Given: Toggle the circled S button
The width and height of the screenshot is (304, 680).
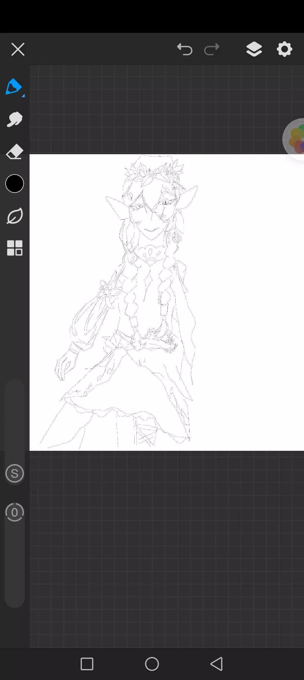Looking at the screenshot, I should click(x=15, y=473).
